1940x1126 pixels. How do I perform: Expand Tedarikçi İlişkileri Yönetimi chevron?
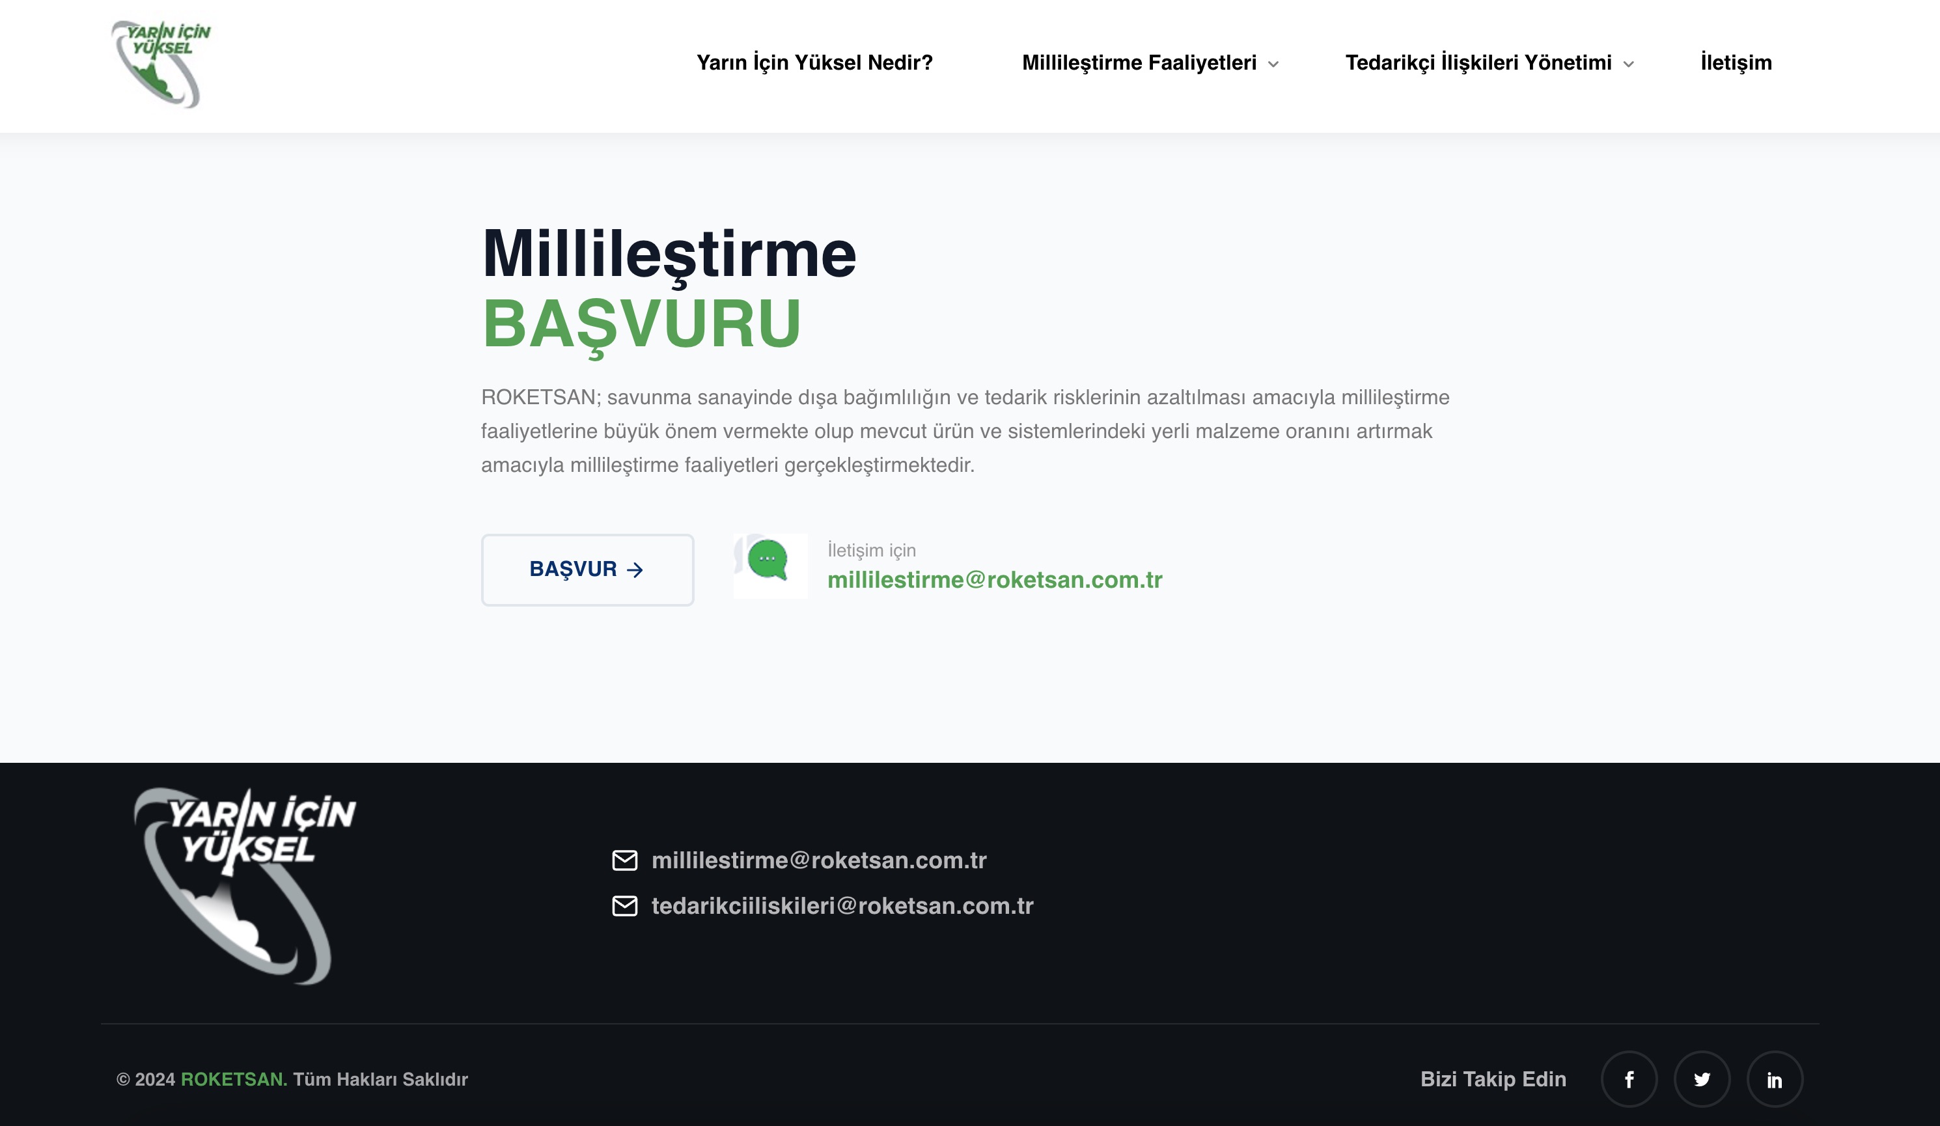[x=1628, y=64]
